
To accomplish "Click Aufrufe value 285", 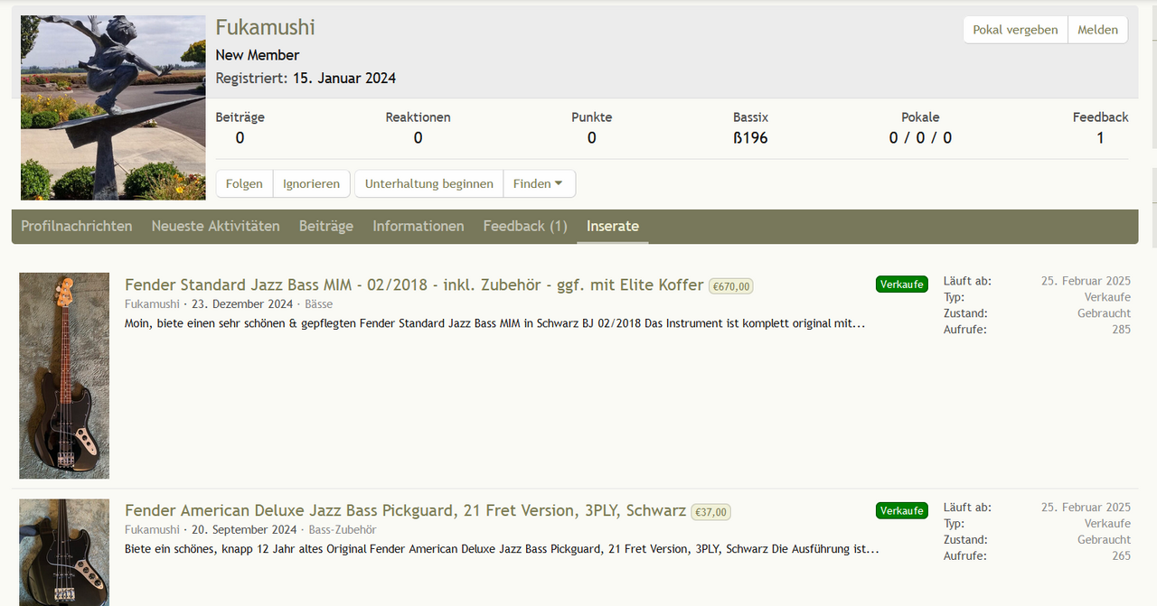I will point(1121,330).
